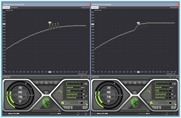Toggle auto fan button in left Afterburner
The image size is (181, 118).
[66, 107]
